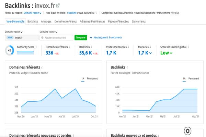Open the Adresses IP référentes tab
The width and height of the screenshot is (206, 137).
pyautogui.click(x=92, y=22)
